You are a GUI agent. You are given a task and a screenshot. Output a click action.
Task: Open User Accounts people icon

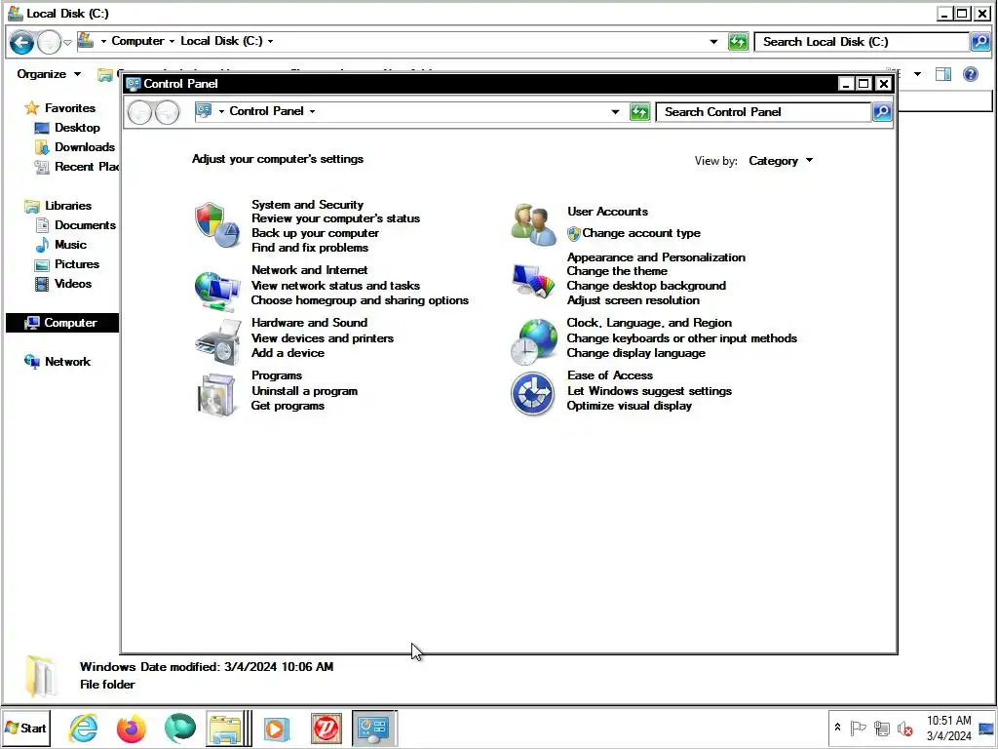click(533, 224)
